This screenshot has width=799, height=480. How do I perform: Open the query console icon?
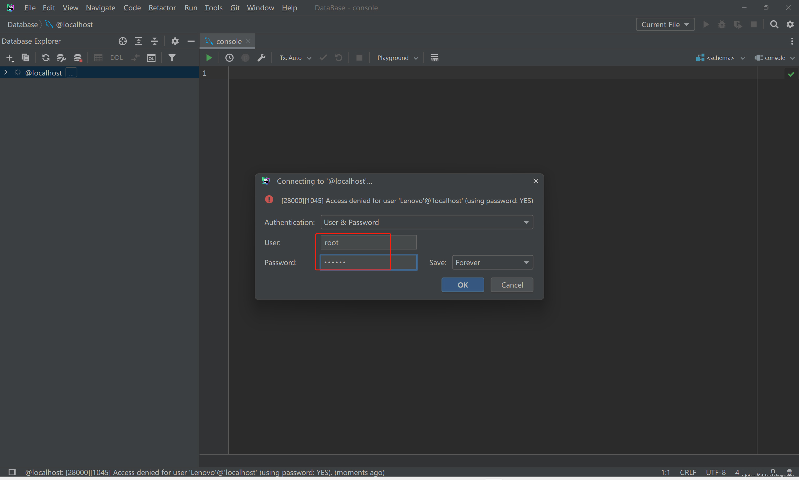[151, 58]
